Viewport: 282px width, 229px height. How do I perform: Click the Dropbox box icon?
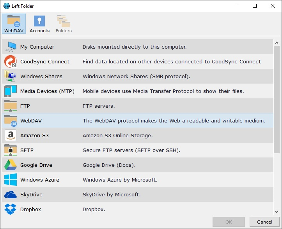click(x=10, y=209)
